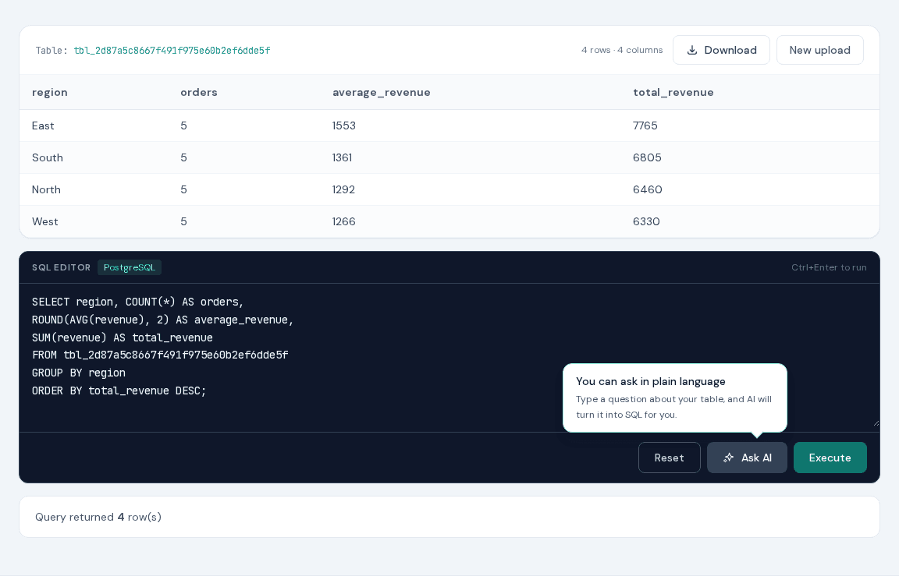Click the average revenue value 1292
This screenshot has width=899, height=576.
(x=343, y=189)
